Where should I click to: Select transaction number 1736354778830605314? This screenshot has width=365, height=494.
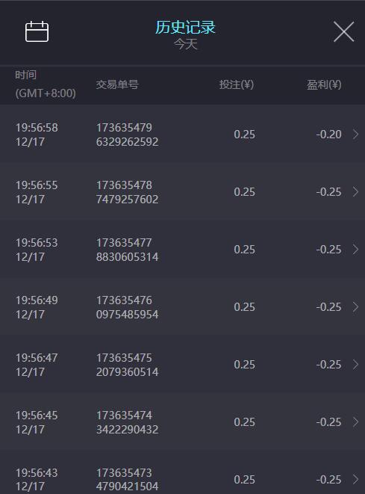coord(127,250)
